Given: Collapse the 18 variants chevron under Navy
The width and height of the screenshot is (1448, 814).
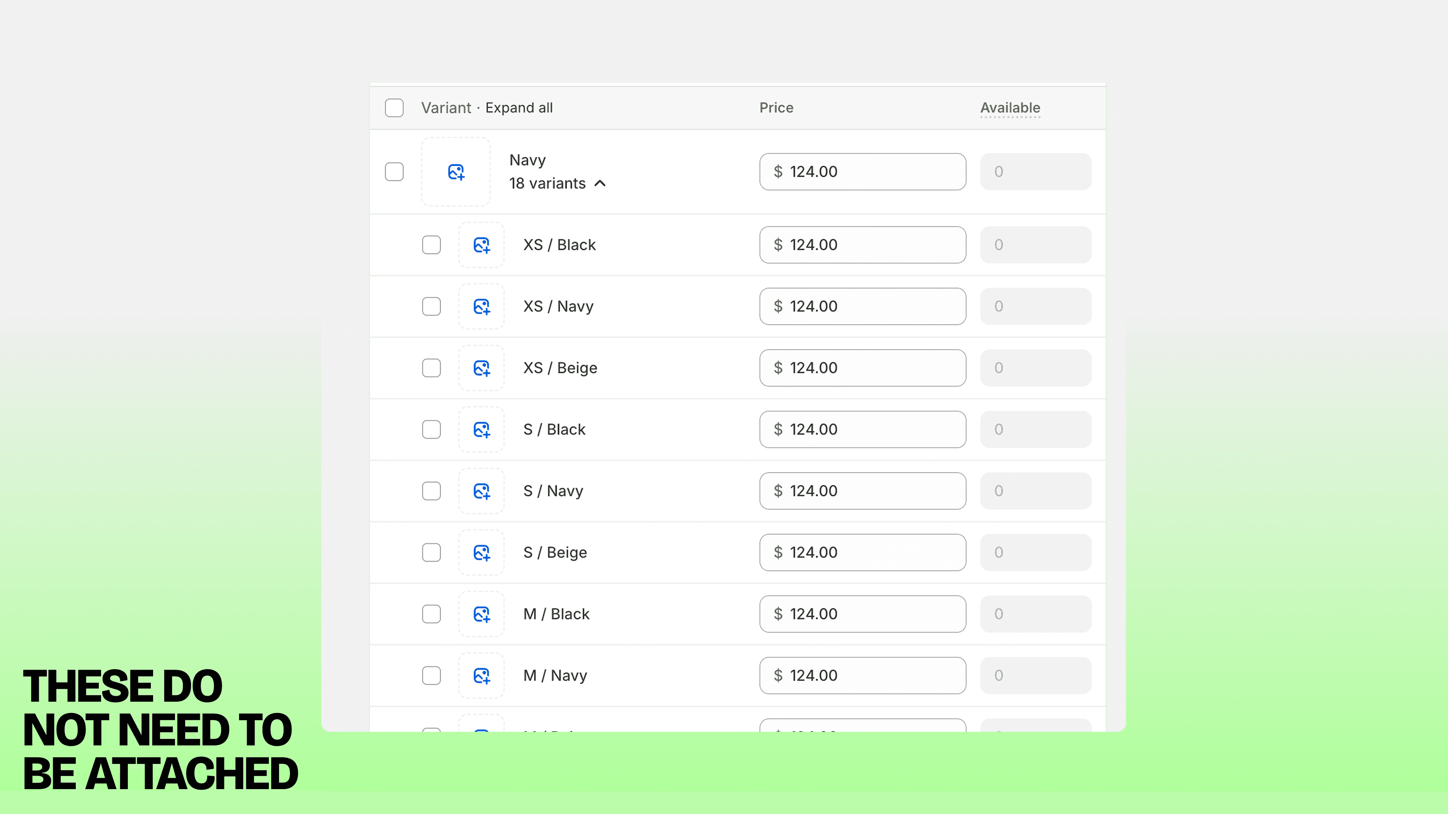Looking at the screenshot, I should [x=600, y=184].
